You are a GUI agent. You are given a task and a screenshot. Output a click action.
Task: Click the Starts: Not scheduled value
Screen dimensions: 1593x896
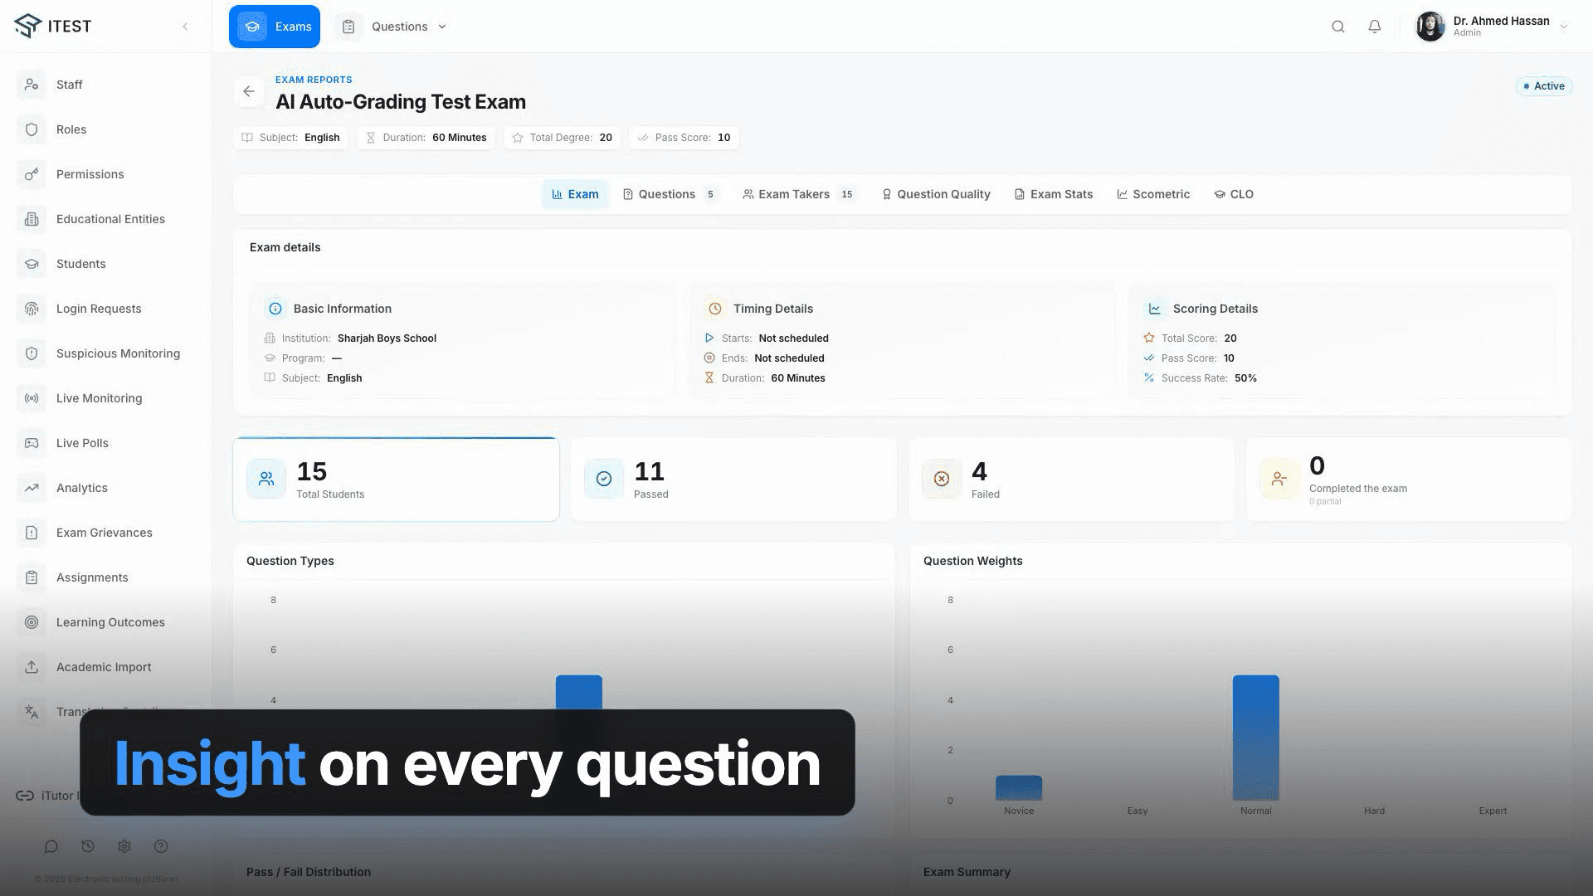click(793, 338)
